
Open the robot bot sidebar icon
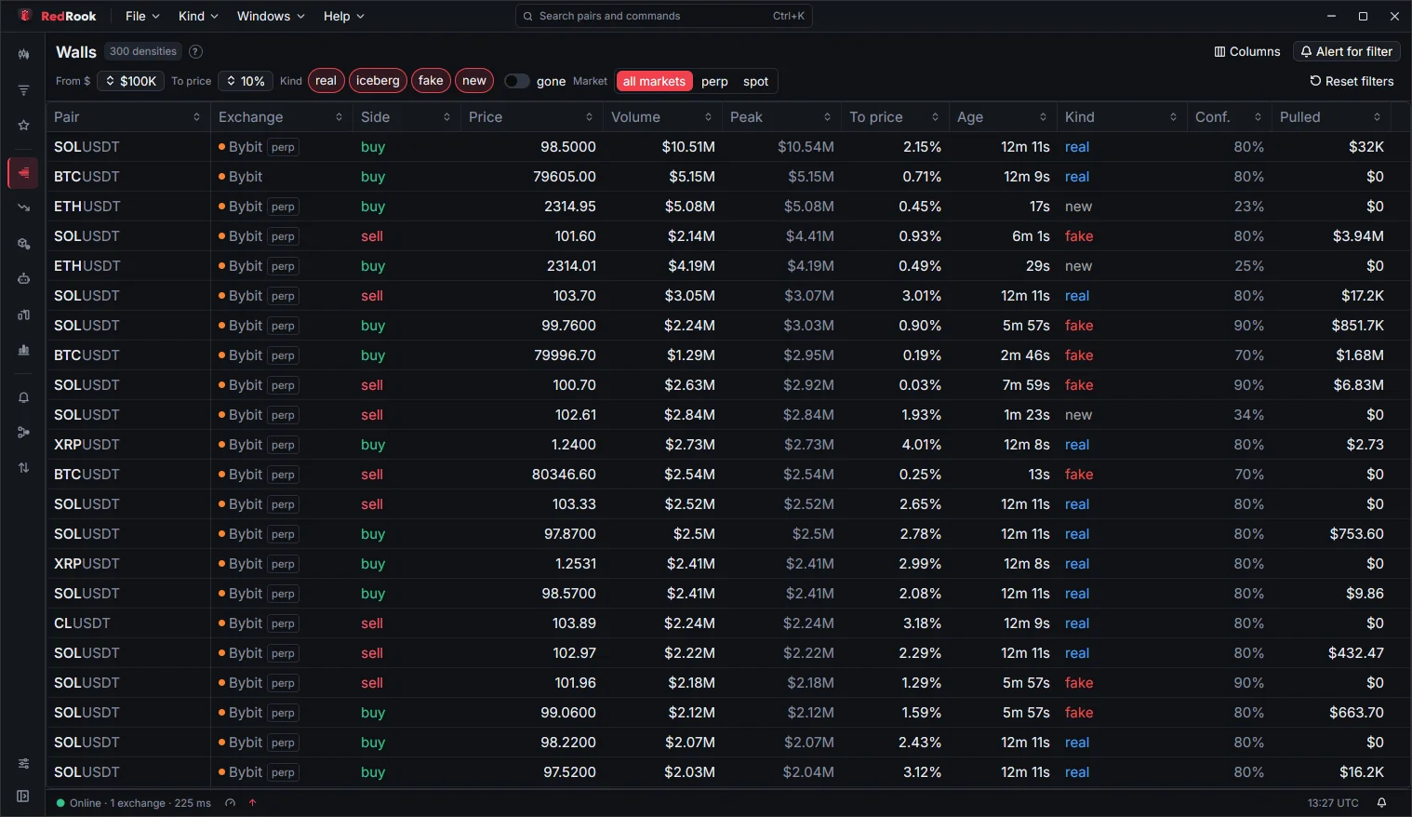click(x=23, y=278)
